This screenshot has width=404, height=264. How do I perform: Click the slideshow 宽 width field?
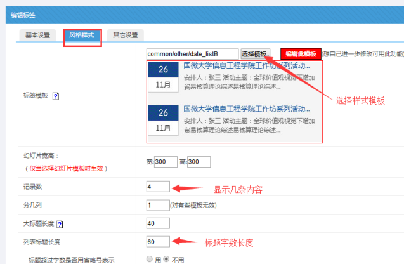[166, 162]
